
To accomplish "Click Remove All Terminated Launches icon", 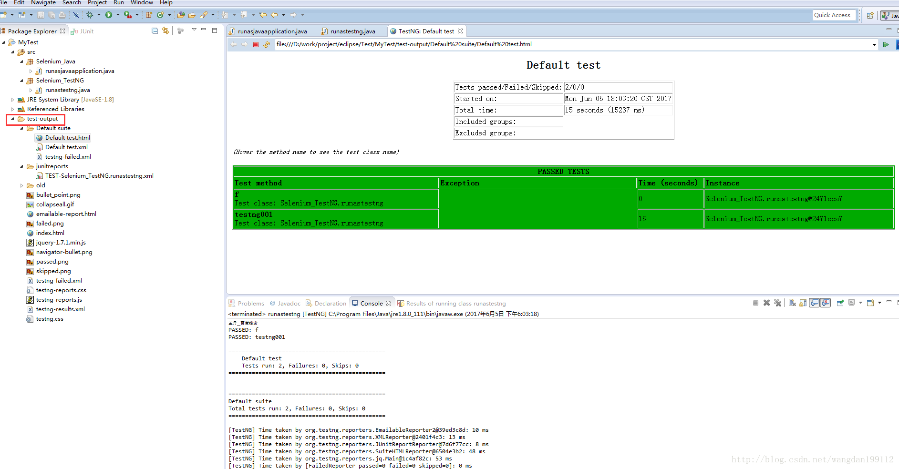I will tap(777, 303).
